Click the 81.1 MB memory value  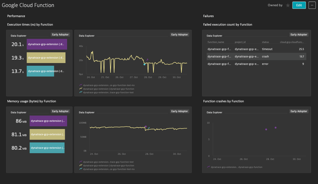(x=19, y=134)
